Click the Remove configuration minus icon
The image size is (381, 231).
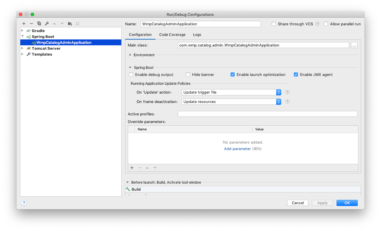click(32, 24)
